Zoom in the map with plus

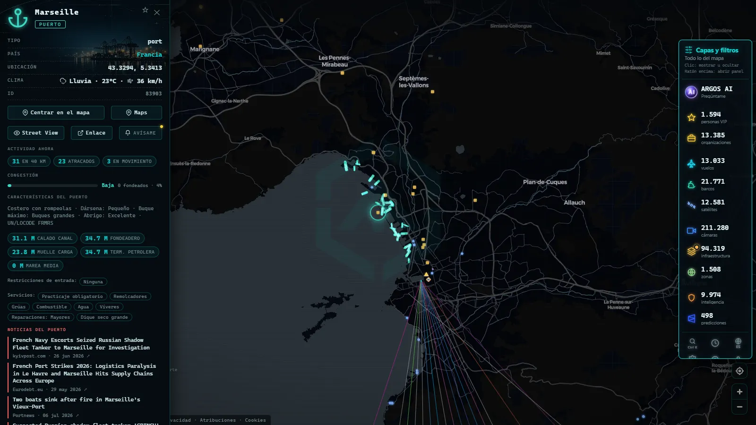click(x=739, y=392)
